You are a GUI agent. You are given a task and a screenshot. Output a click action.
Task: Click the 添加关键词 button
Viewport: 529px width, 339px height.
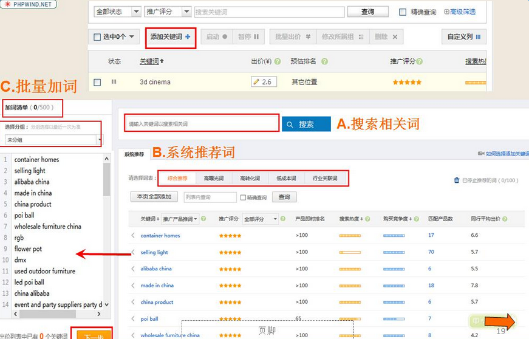[x=170, y=37]
